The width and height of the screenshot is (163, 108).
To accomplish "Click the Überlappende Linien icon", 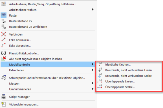I will [100, 81].
